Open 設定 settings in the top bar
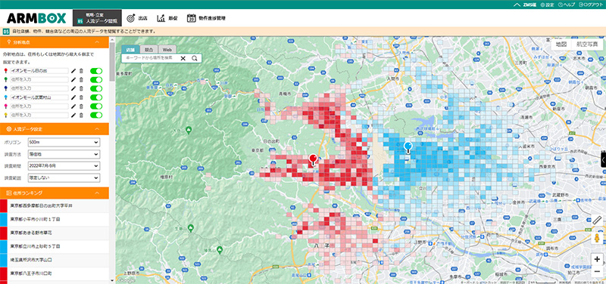This screenshot has width=606, height=284. pyautogui.click(x=547, y=5)
